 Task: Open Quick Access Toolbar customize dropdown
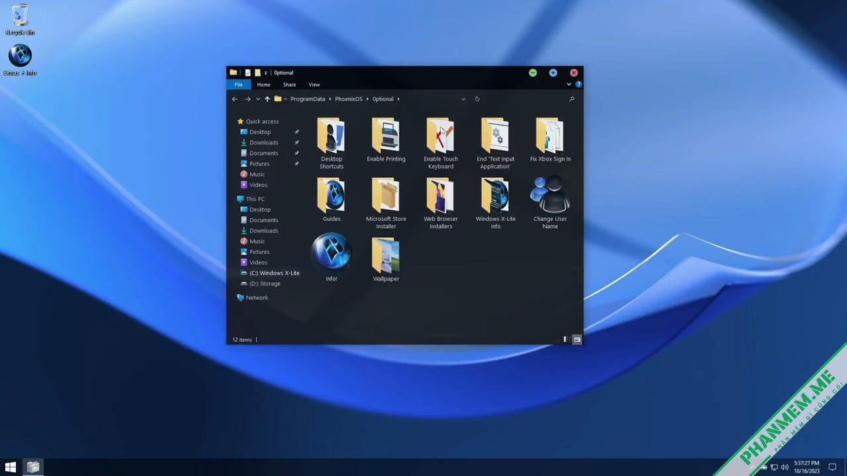coord(265,73)
